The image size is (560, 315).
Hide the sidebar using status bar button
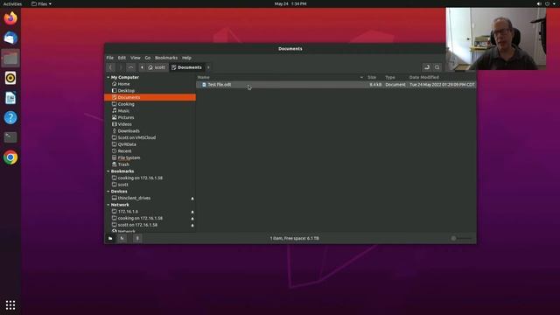coord(137,238)
